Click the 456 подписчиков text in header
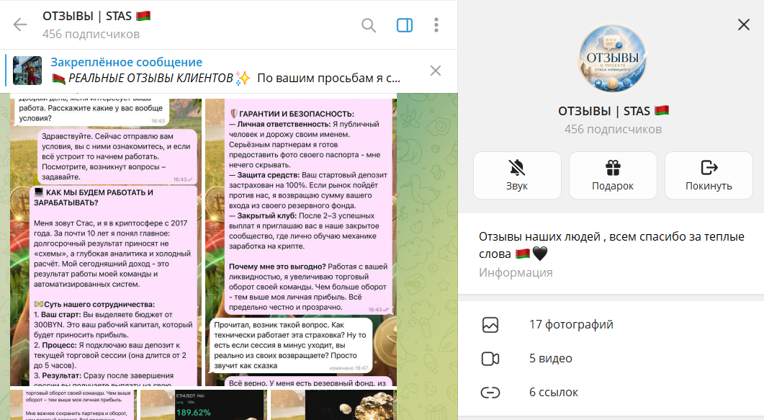764x420 pixels. (x=91, y=34)
